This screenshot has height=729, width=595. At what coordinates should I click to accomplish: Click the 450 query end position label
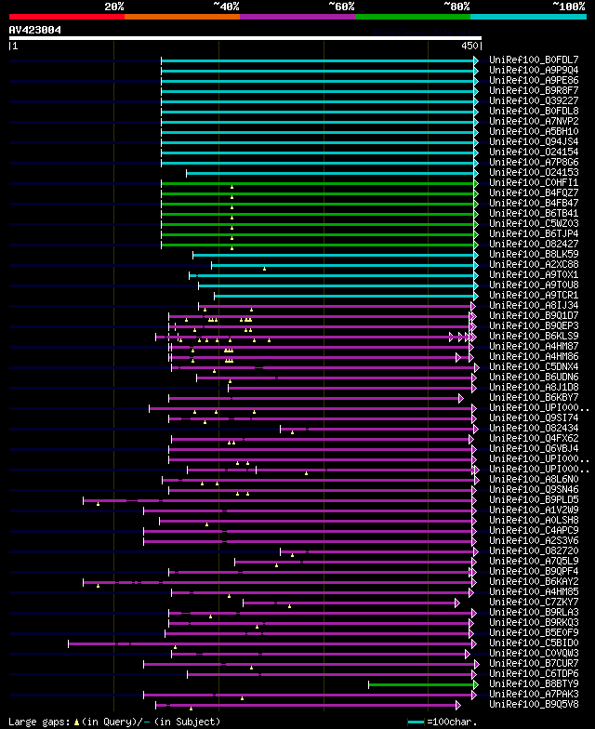tap(469, 46)
